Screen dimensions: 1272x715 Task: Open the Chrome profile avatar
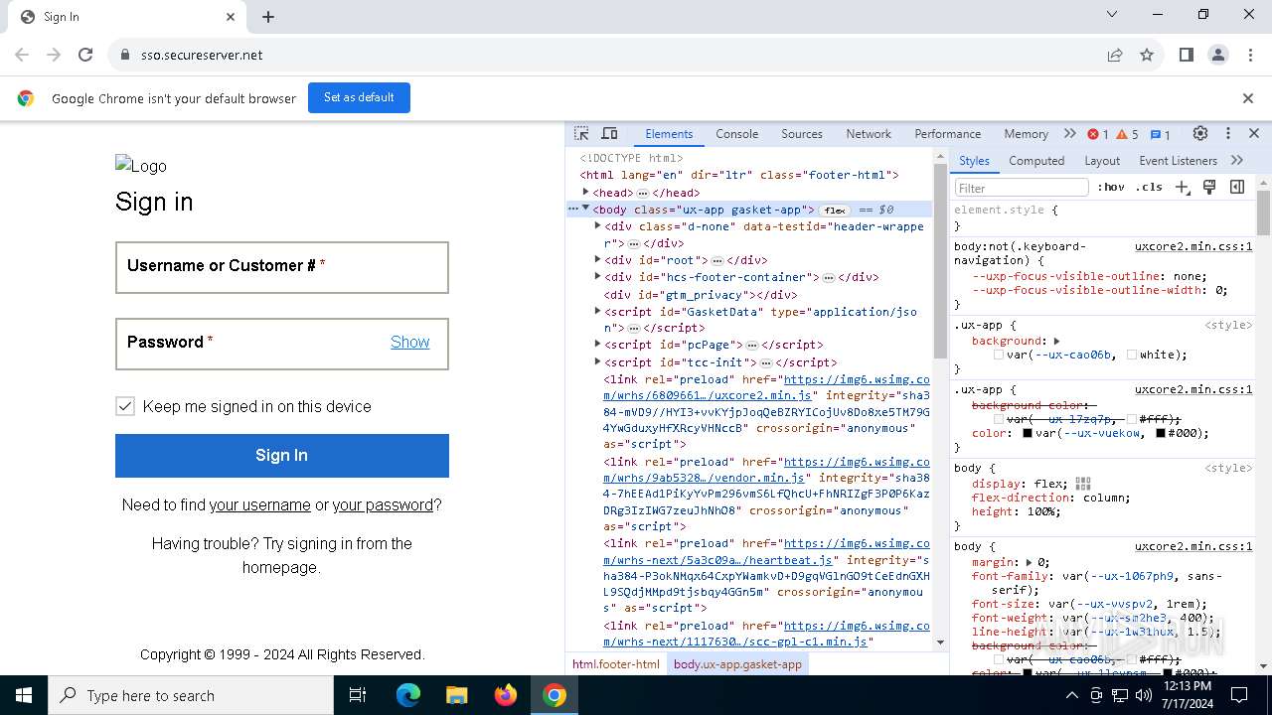point(1218,56)
